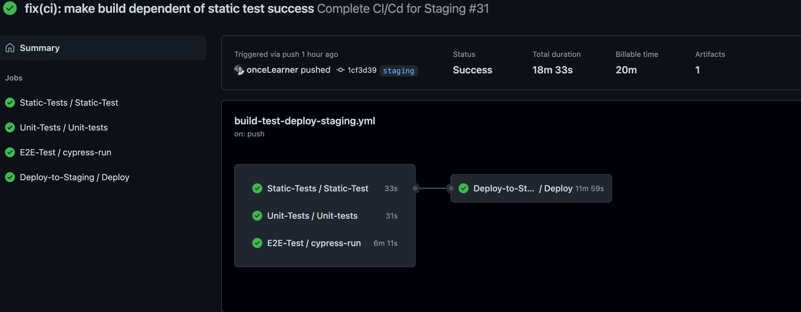Click the Summary home icon
Screen dimensions: 801x312
point(10,48)
